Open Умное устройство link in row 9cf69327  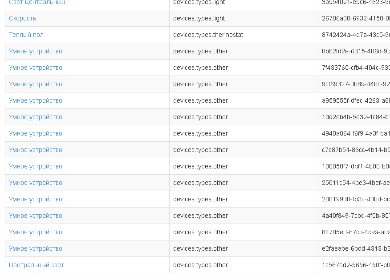click(36, 84)
